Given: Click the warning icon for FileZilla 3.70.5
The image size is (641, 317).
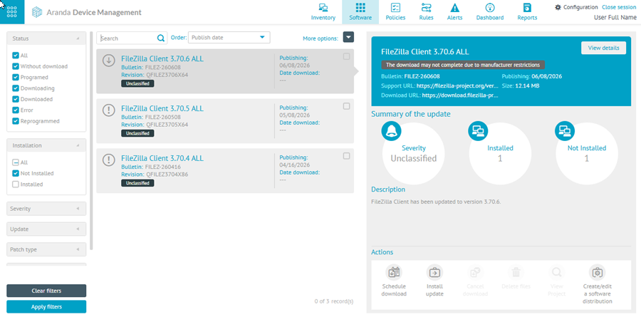Looking at the screenshot, I should (108, 110).
